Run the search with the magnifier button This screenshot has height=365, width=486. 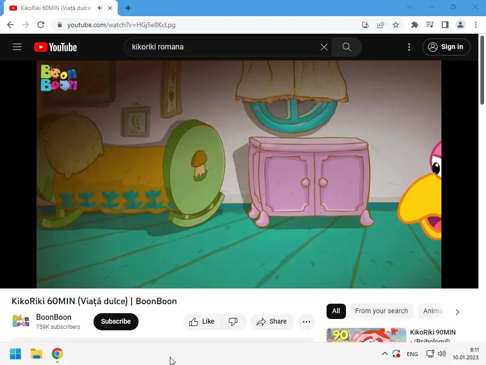point(346,47)
